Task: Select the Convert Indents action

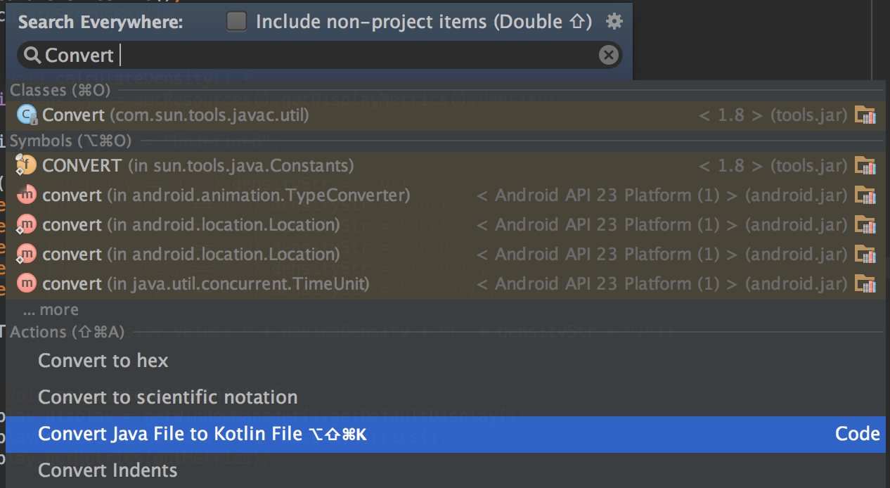Action: click(x=107, y=470)
